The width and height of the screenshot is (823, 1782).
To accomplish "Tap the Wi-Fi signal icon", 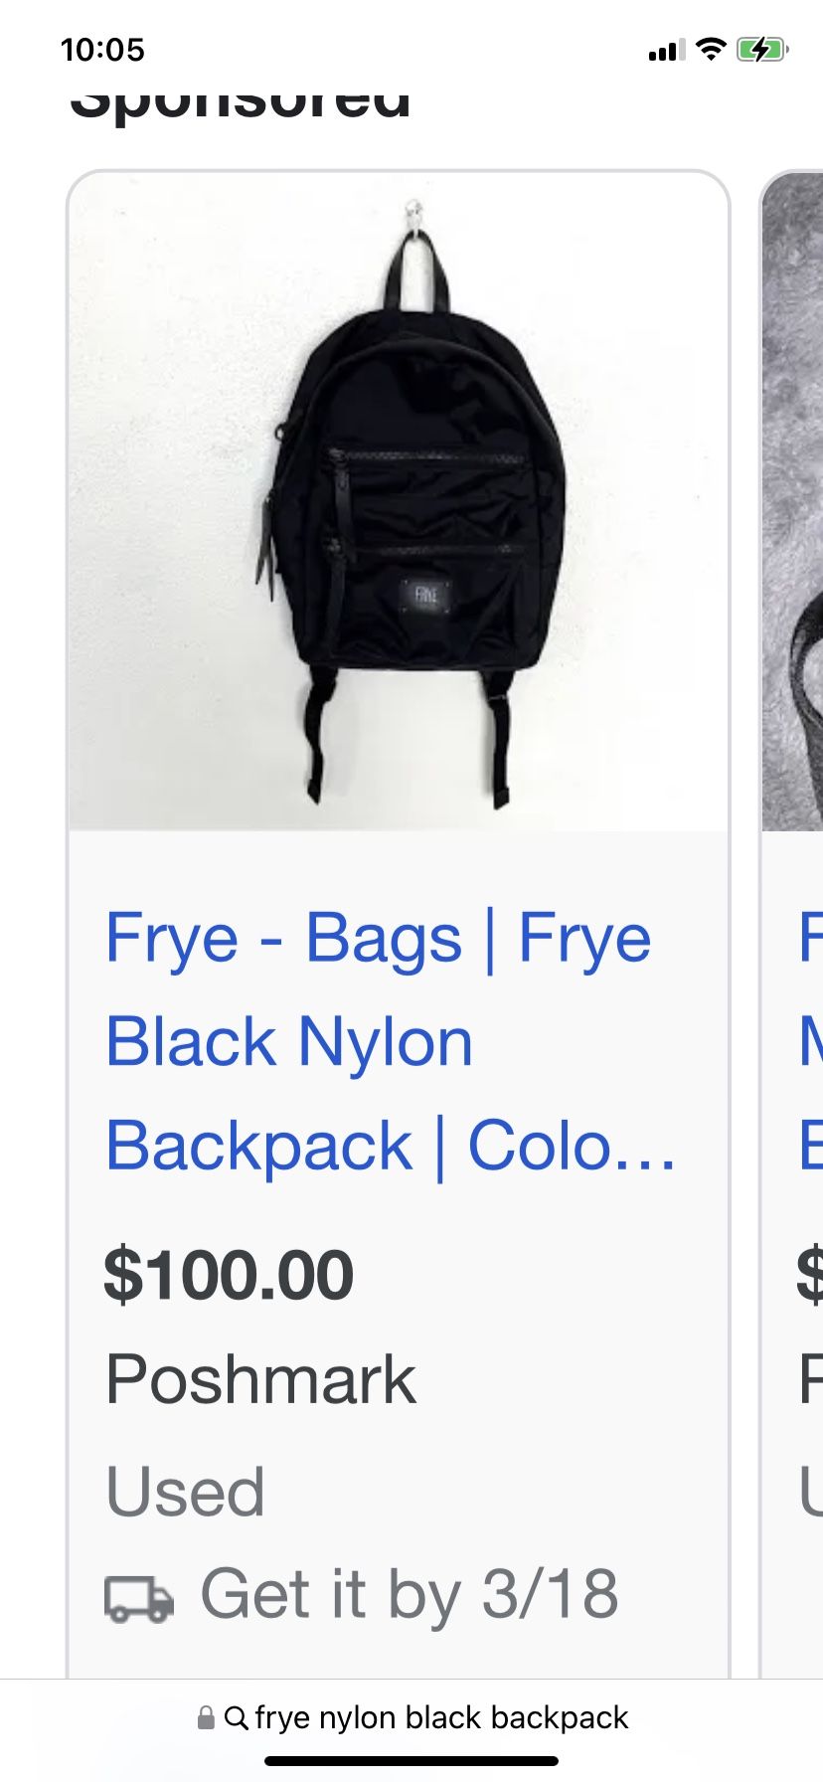I will [x=711, y=49].
